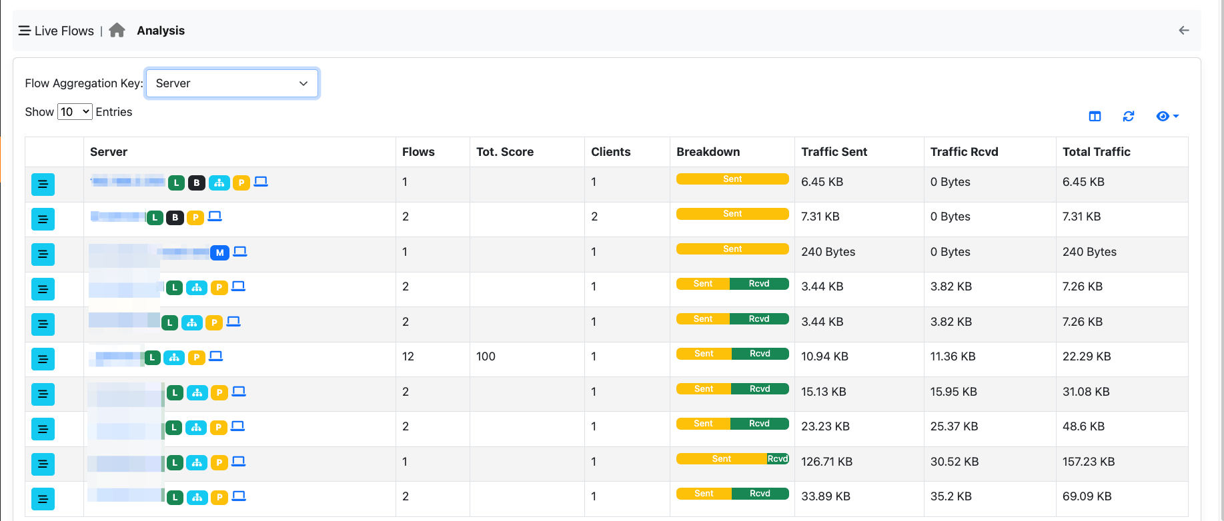The width and height of the screenshot is (1224, 521).
Task: Click the blue M badge in the 240 Bytes row
Action: (219, 253)
